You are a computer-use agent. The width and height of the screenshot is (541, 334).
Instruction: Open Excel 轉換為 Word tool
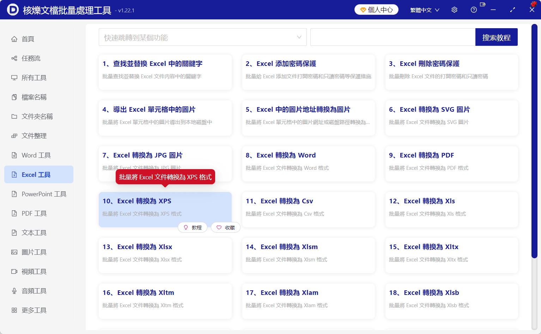click(308, 164)
